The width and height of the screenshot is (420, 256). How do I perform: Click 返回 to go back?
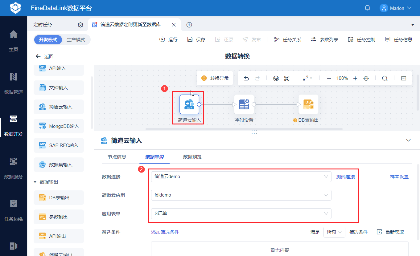45,56
